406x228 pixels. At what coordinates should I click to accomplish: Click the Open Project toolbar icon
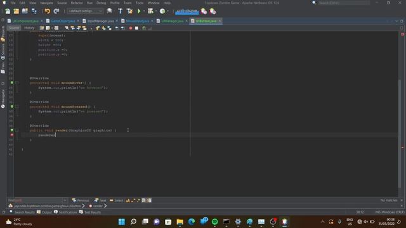coord(25,11)
